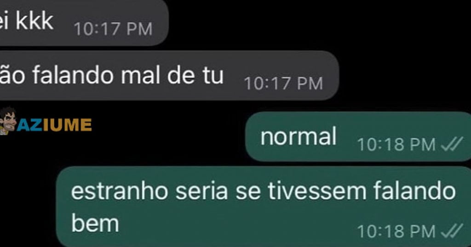This screenshot has width=471, height=247.
Task: Click the 10:17 PM timestamp on 'ei kkk'
Action: (113, 29)
